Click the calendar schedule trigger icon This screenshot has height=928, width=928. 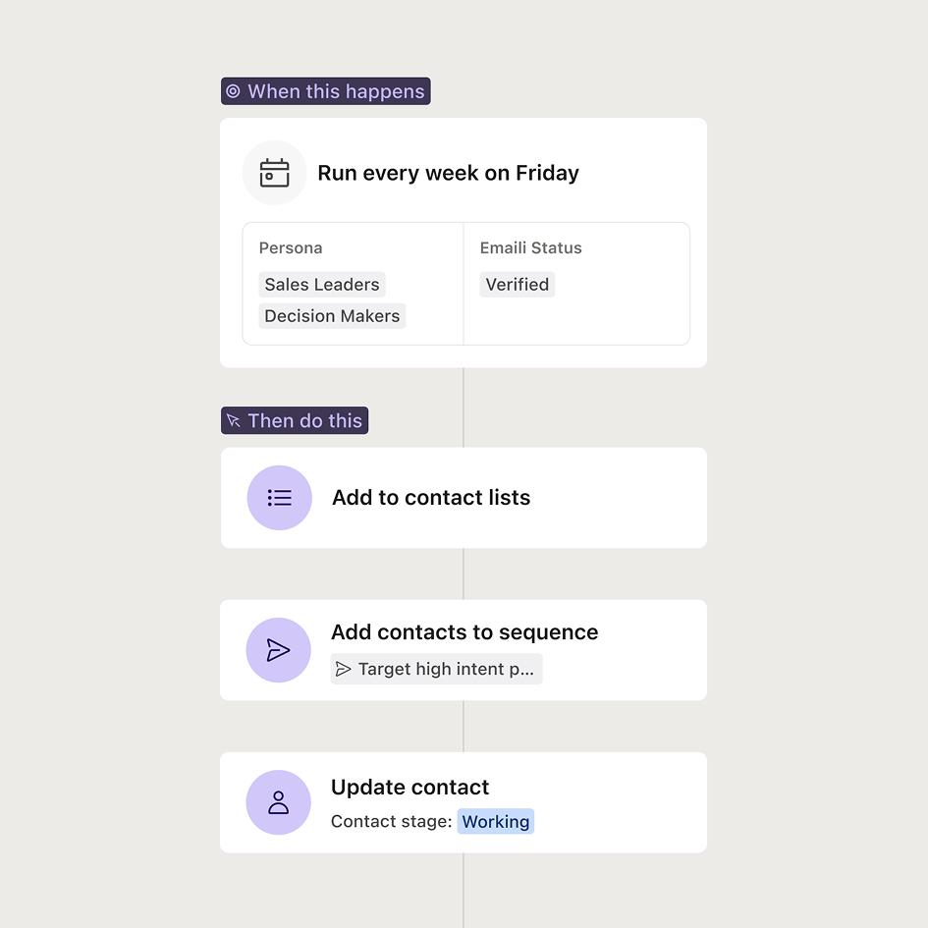pos(275,172)
